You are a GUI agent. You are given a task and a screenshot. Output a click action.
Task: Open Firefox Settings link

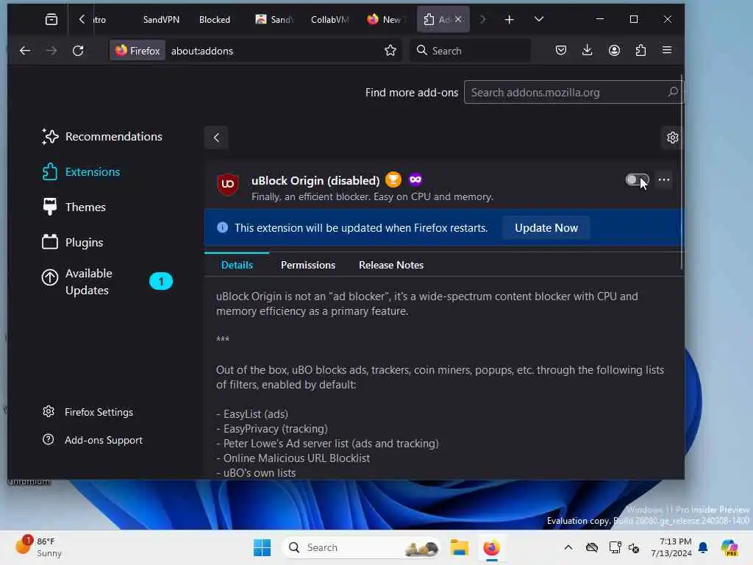[x=88, y=412]
